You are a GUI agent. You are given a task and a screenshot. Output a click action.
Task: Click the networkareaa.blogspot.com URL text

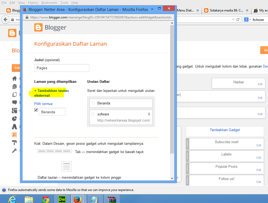click(x=124, y=120)
